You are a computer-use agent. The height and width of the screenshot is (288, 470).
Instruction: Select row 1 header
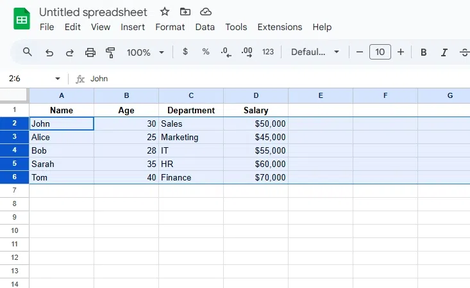click(x=14, y=109)
